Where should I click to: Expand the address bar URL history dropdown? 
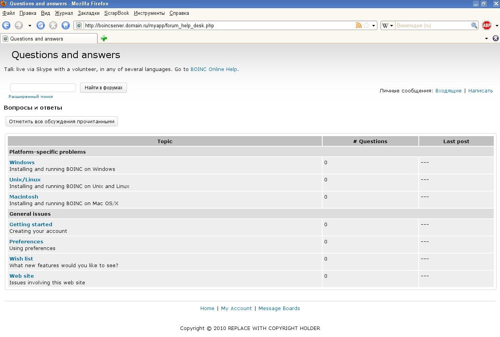[373, 25]
